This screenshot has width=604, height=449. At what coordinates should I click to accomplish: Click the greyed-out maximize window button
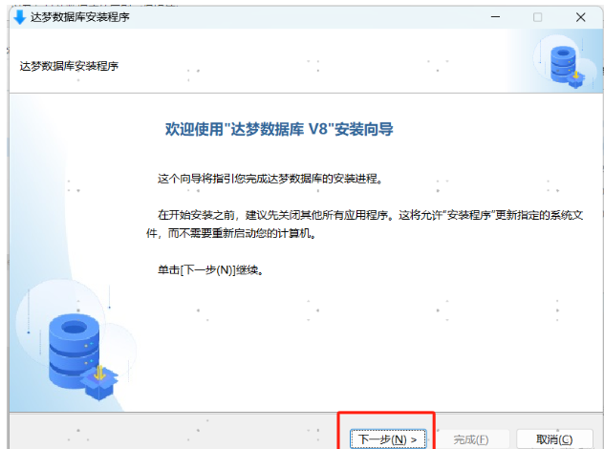[537, 17]
